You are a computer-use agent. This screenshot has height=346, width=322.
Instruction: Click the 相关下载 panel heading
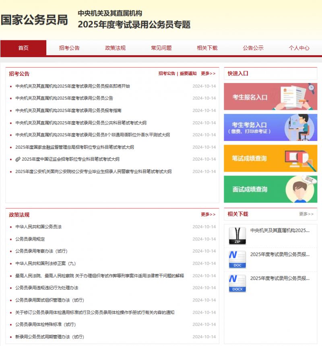tap(238, 214)
